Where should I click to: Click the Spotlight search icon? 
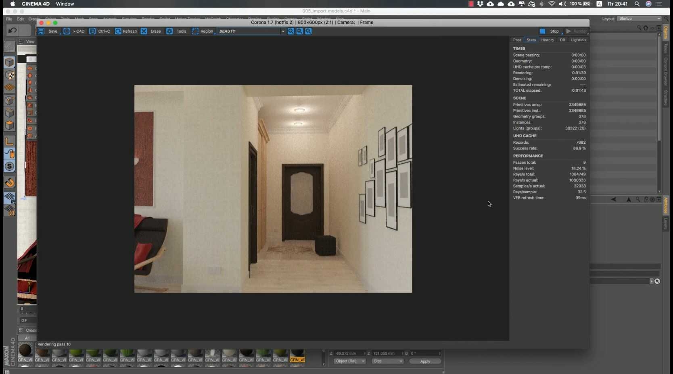coord(637,4)
